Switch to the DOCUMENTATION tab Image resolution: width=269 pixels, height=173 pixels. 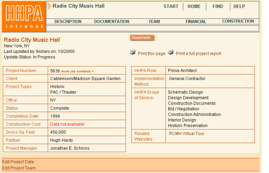pos(112,22)
